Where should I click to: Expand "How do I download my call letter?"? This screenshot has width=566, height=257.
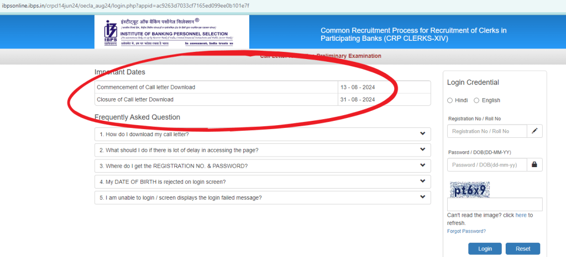tap(263, 134)
